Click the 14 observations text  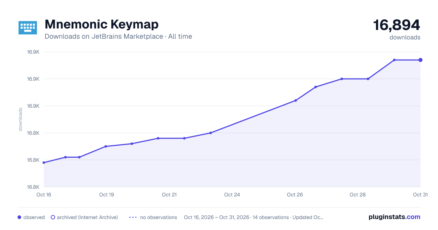pyautogui.click(x=270, y=217)
